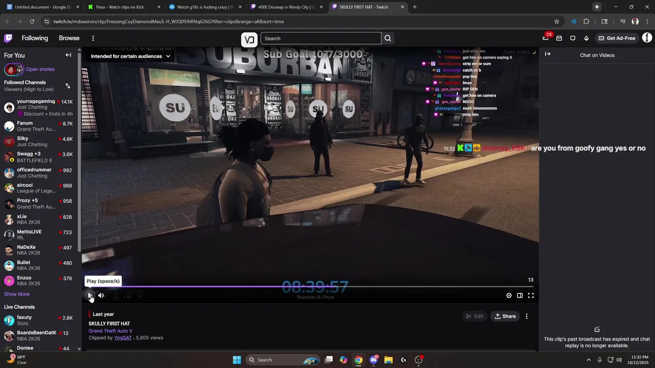Viewport: 655px width, 368px height.
Task: Open Prozy +5 channel entry
Action: [x=38, y=203]
